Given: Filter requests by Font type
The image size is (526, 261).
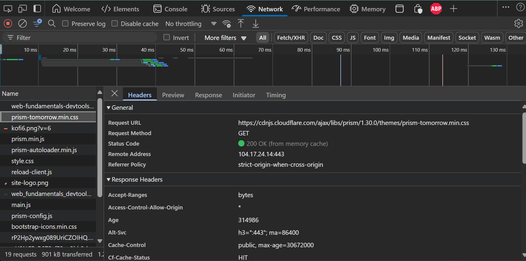Looking at the screenshot, I should pyautogui.click(x=370, y=38).
